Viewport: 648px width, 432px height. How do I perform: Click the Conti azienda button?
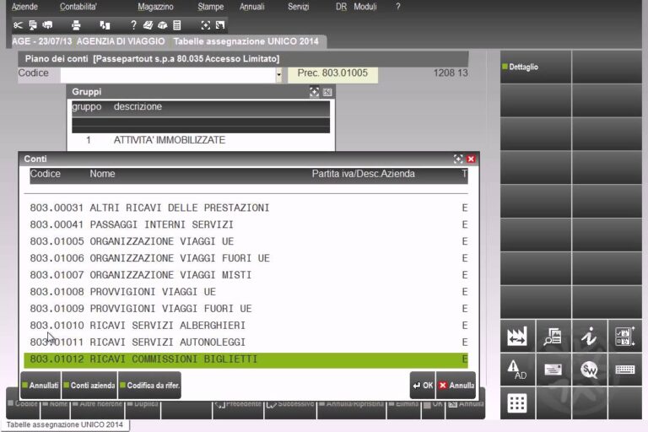[89, 386]
